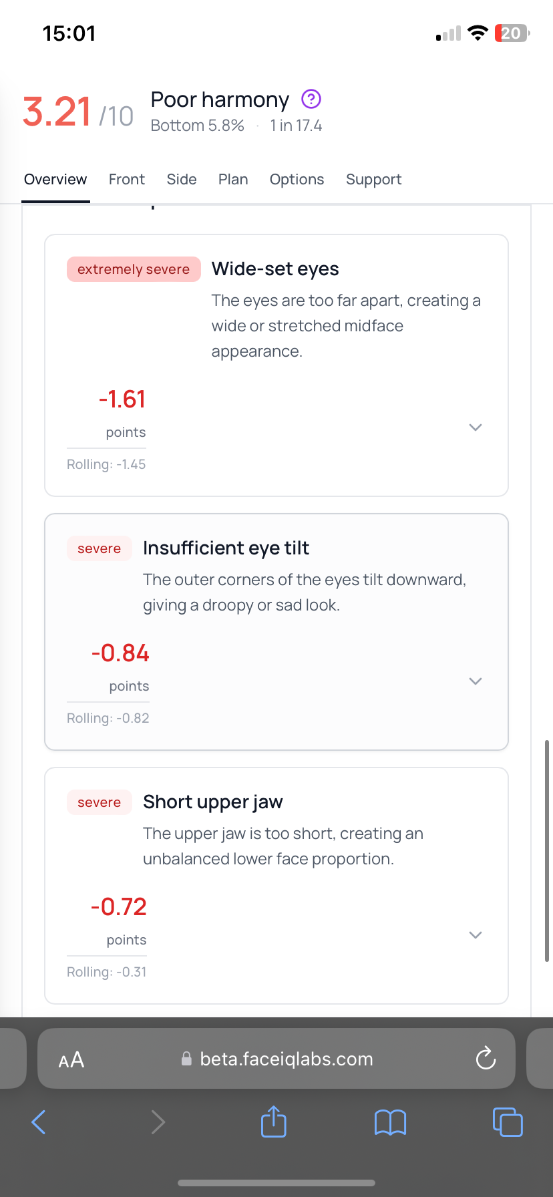Tap the purple help icon beside Poor harmony
Viewport: 553px width, 1197px height.
(x=311, y=100)
